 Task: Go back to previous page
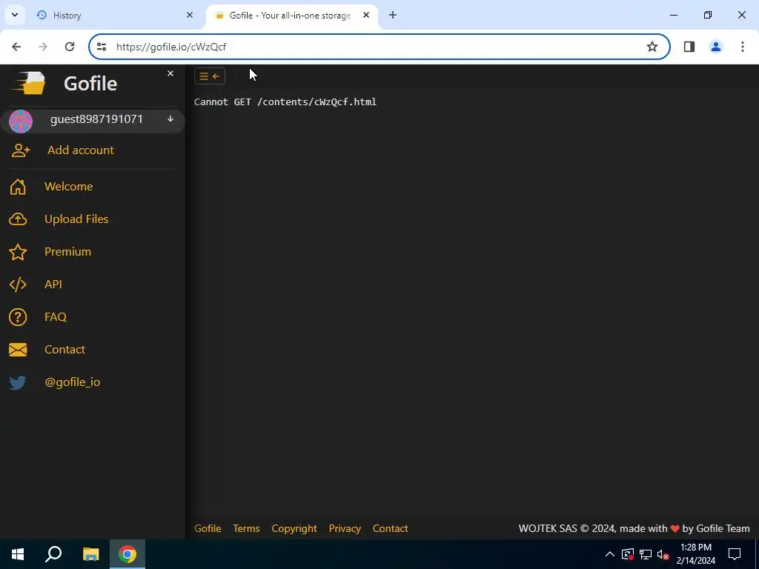[16, 47]
